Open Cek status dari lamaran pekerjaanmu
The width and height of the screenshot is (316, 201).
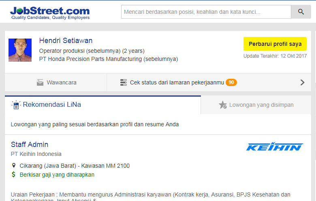(x=177, y=82)
